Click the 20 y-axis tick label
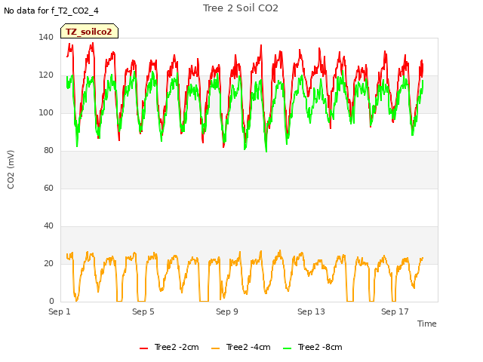 click(x=48, y=263)
